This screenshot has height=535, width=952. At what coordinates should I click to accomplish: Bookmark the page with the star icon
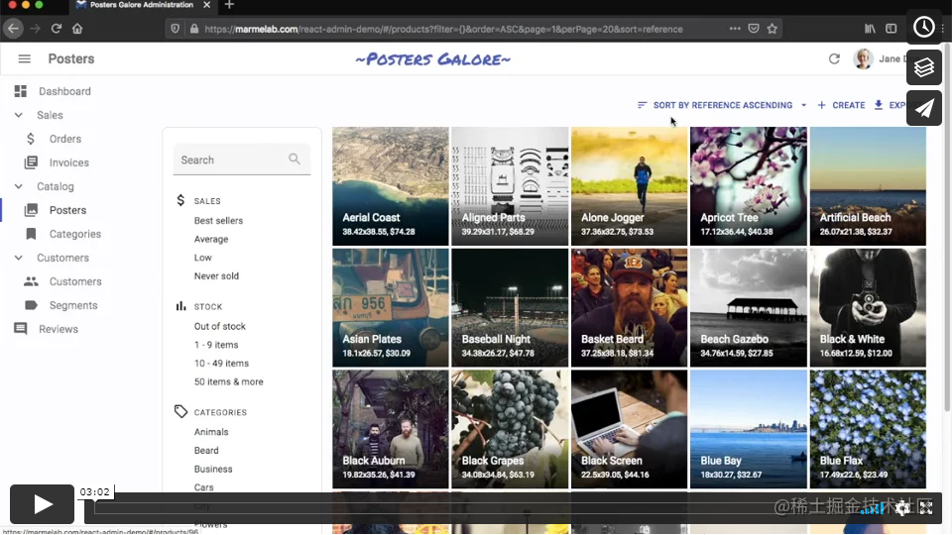coord(773,29)
